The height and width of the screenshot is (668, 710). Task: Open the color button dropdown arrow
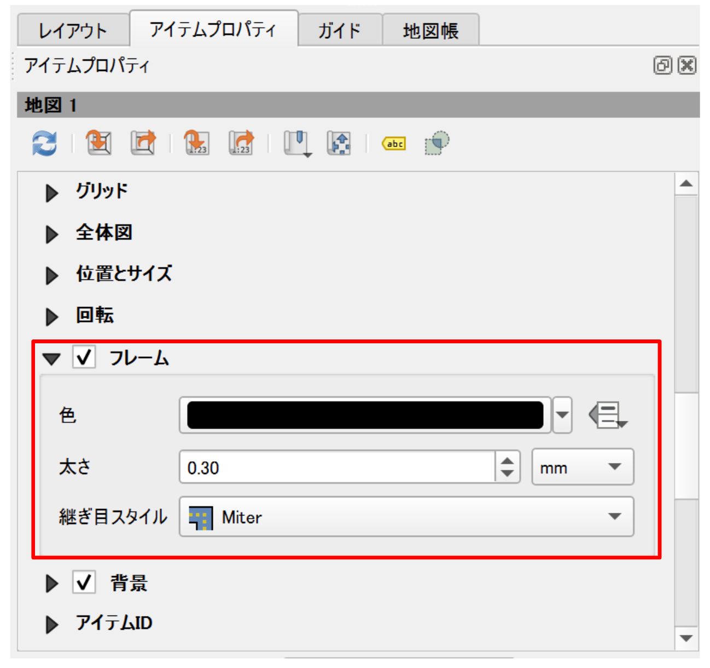click(x=562, y=415)
